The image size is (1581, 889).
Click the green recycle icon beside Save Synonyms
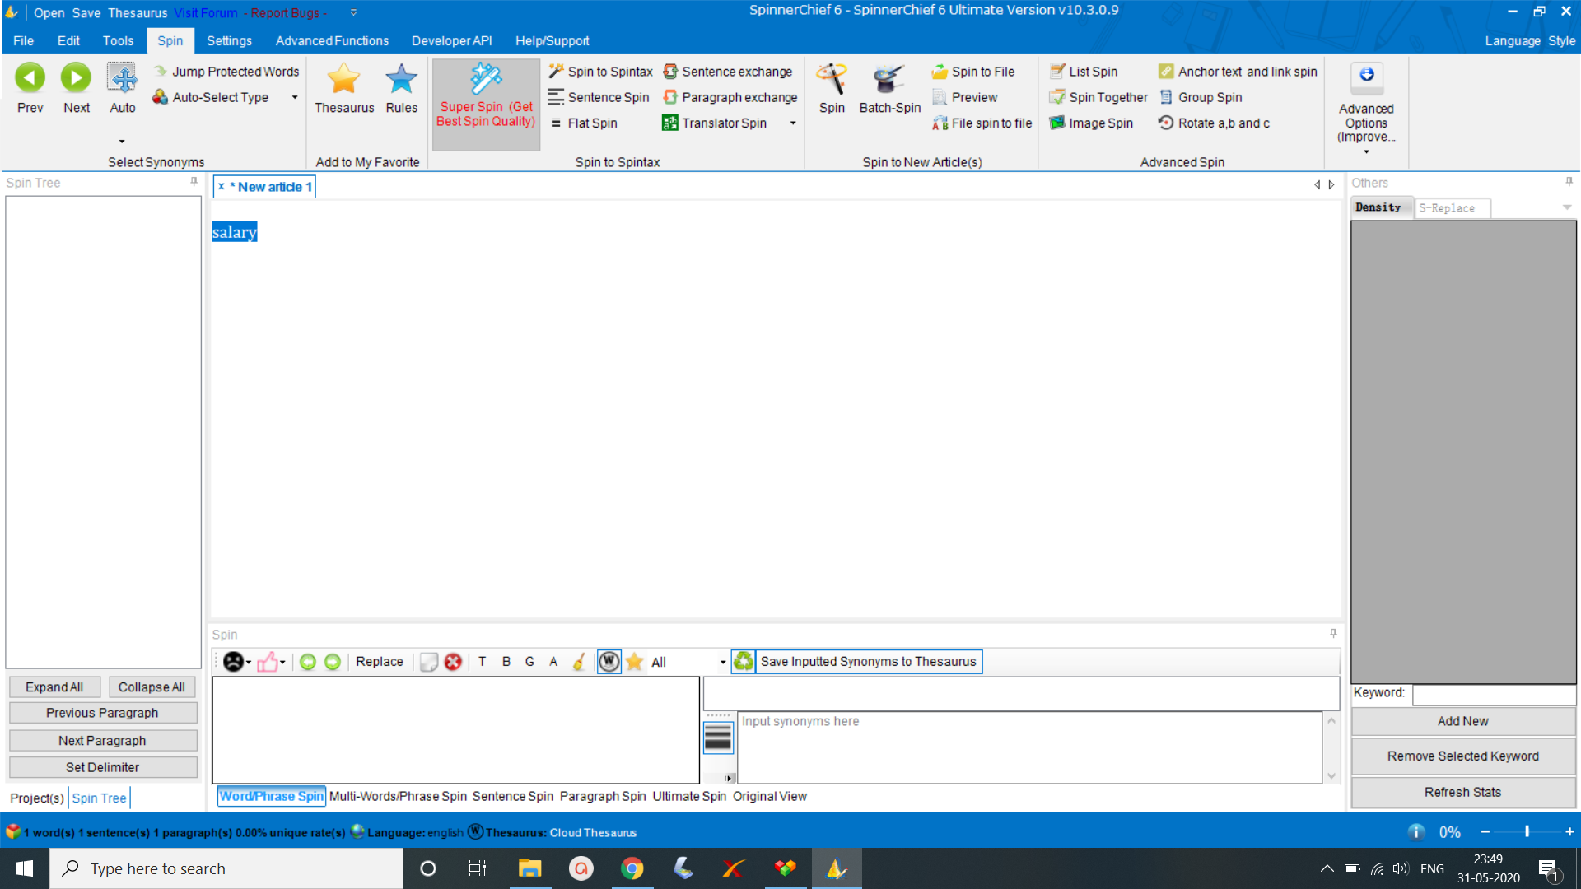coord(743,661)
